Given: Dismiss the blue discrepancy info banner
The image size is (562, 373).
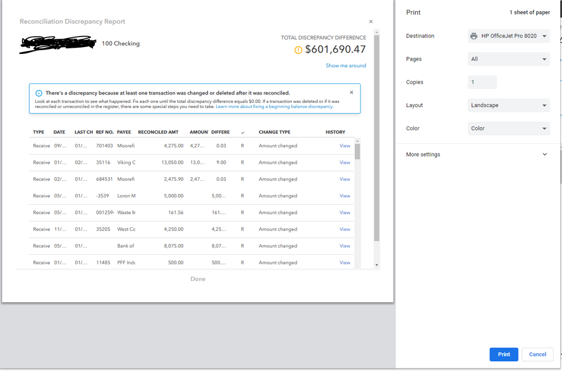Looking at the screenshot, I should [351, 92].
